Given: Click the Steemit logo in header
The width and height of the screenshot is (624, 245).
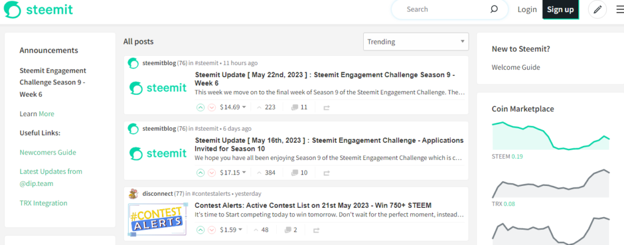Looking at the screenshot, I should click(38, 10).
